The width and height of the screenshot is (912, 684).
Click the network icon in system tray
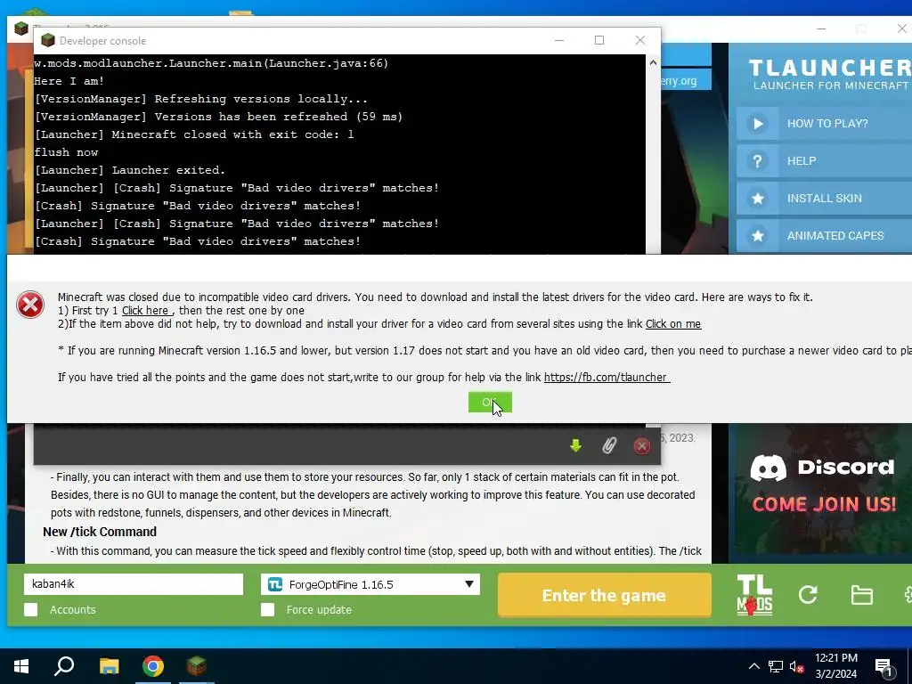[776, 666]
